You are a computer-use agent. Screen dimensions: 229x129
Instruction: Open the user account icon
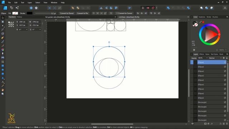[225, 8]
